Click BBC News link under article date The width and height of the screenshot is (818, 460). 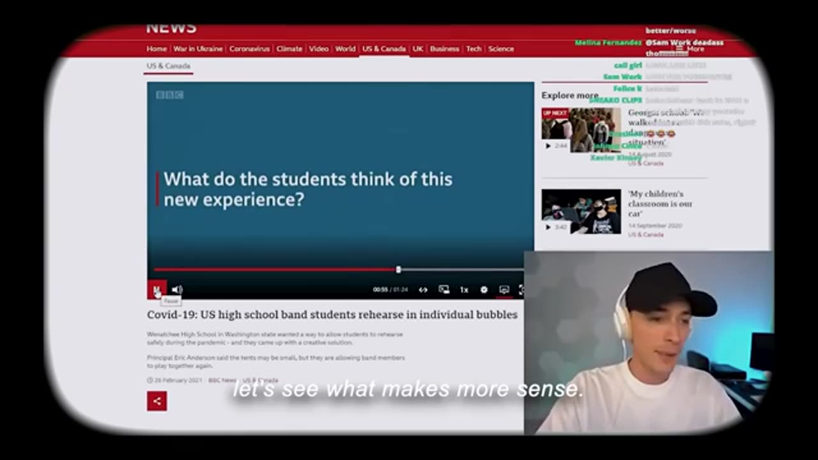pos(222,380)
